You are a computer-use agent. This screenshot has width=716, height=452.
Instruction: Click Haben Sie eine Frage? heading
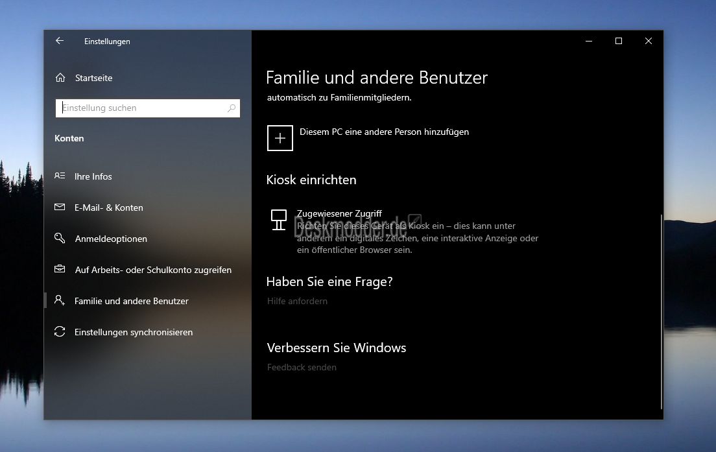tap(329, 281)
